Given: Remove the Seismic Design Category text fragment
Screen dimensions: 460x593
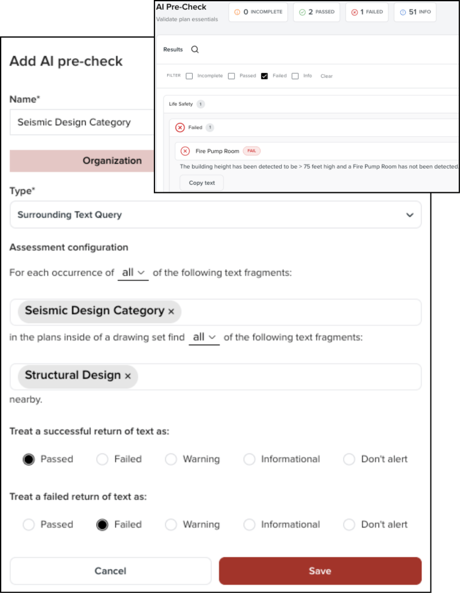Looking at the screenshot, I should click(x=171, y=312).
